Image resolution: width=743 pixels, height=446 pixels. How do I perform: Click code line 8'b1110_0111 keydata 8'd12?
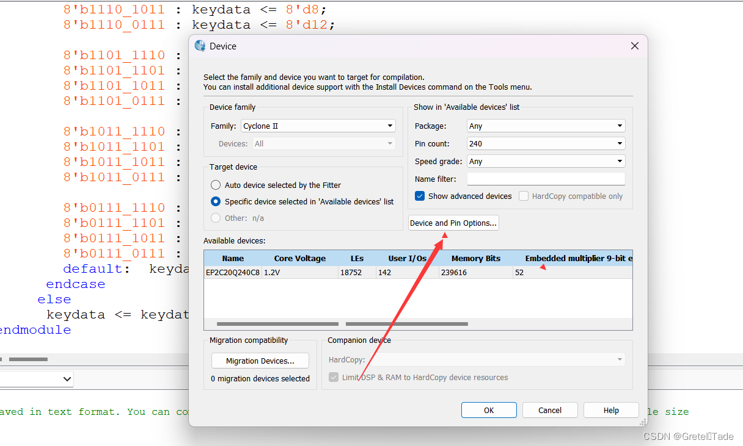[199, 25]
